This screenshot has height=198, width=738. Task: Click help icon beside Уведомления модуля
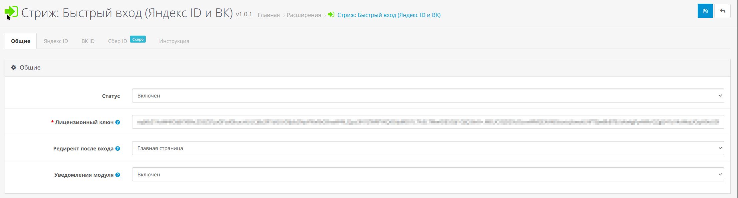click(118, 175)
